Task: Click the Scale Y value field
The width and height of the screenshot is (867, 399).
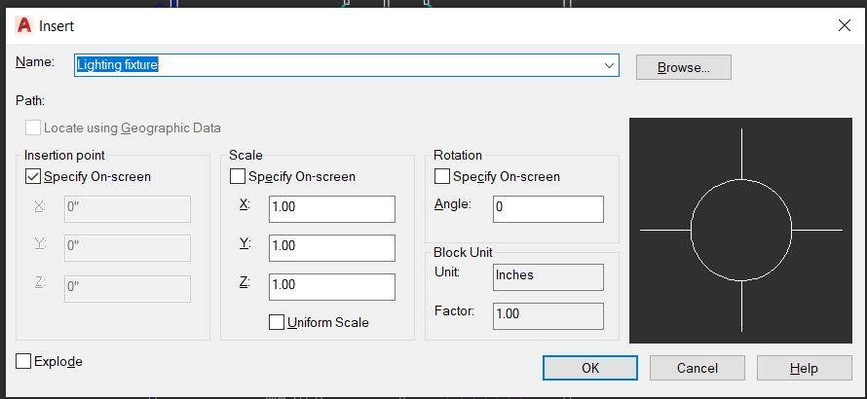Action: 331,247
